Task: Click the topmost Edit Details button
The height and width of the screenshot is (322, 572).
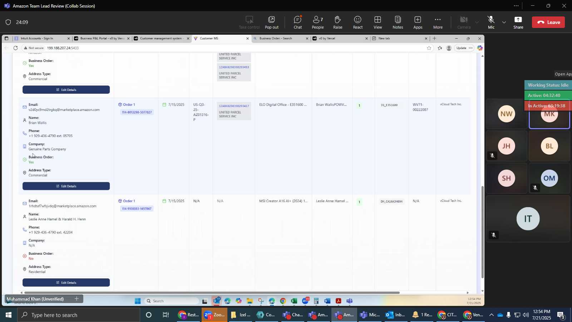Action: pos(66,90)
